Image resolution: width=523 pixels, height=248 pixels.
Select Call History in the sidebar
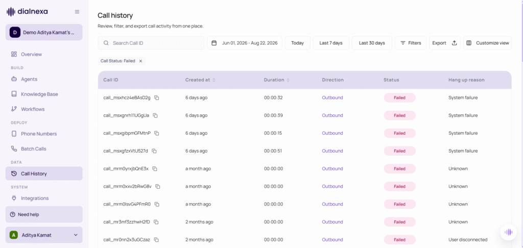(x=44, y=173)
